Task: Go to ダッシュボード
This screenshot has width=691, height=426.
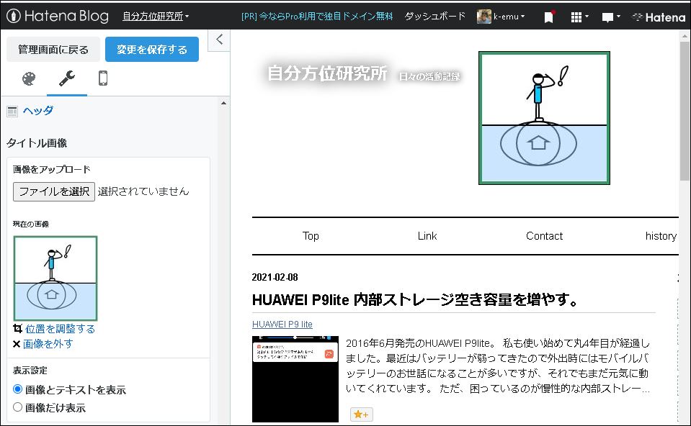Action: point(435,17)
